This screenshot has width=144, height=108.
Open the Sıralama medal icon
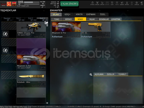[x=97, y=3]
